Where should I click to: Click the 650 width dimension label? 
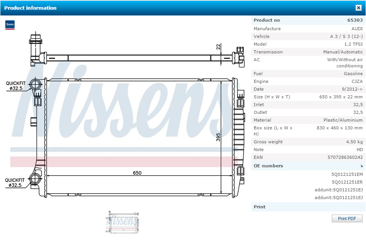point(137,173)
